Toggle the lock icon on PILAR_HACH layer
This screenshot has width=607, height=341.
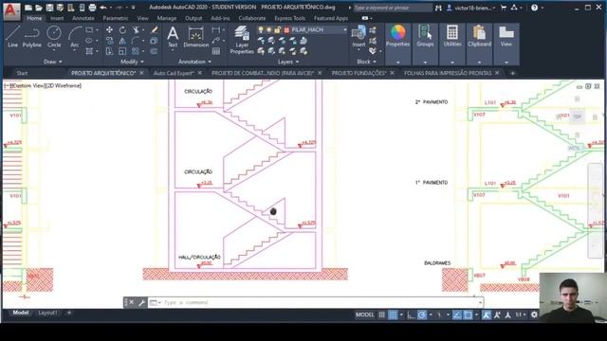[x=278, y=29]
